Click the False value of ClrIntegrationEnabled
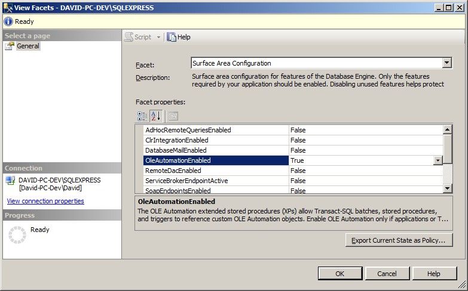468x291 pixels. 298,140
